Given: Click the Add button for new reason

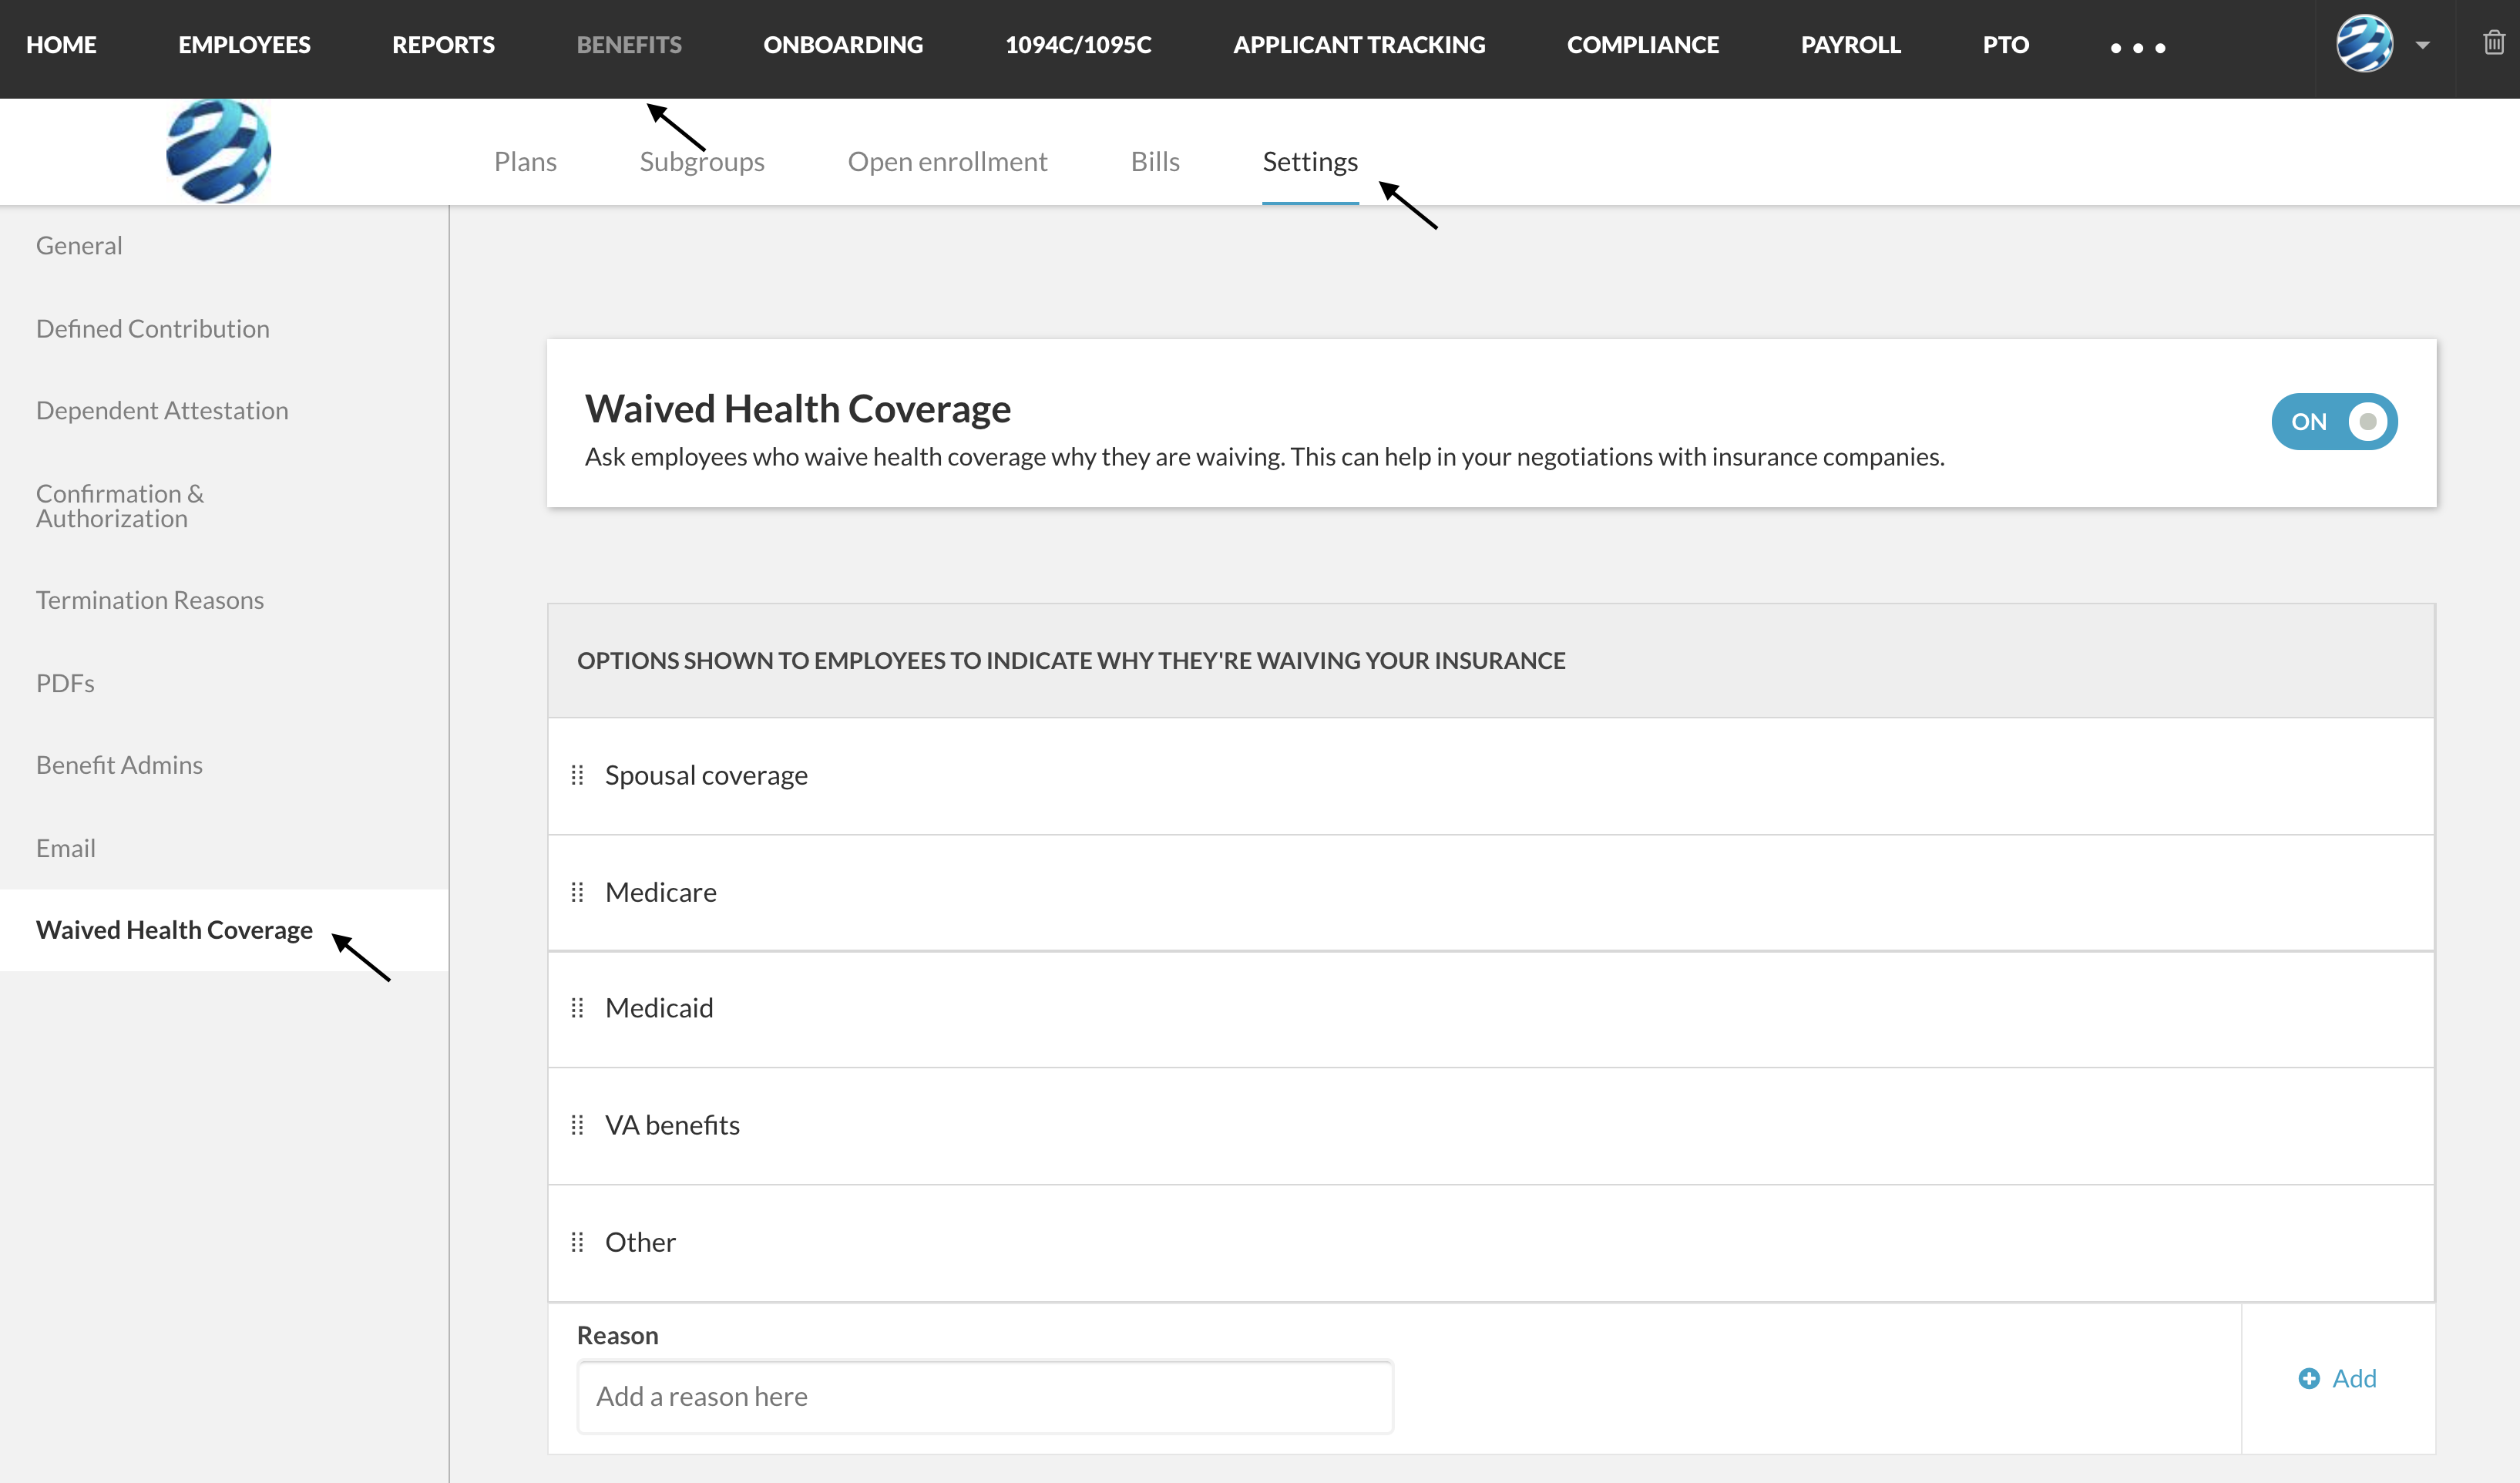Looking at the screenshot, I should pyautogui.click(x=2337, y=1378).
